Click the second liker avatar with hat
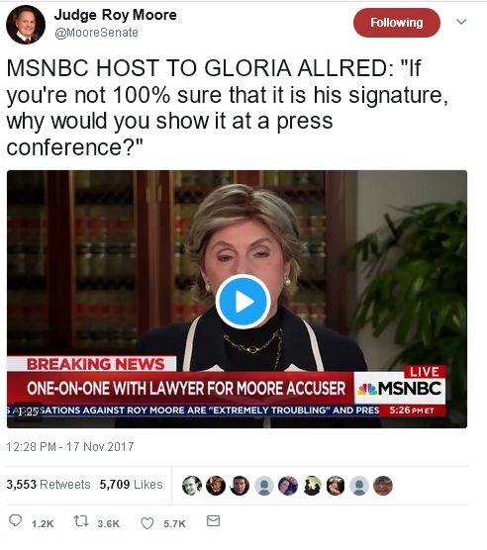This screenshot has height=550, width=487. (x=216, y=486)
